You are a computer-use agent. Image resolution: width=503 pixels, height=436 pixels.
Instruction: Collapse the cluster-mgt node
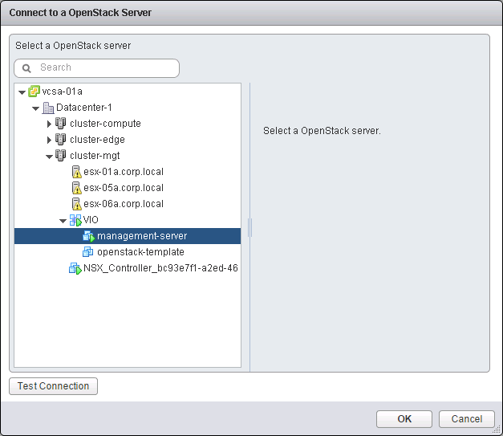[x=50, y=156]
